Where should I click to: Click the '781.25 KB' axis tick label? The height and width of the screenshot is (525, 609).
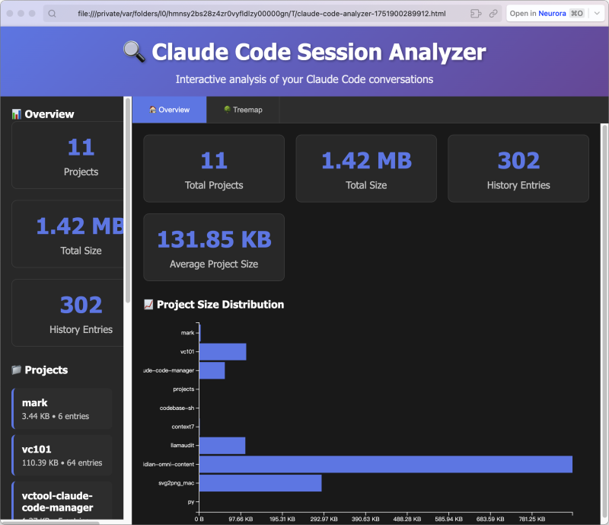(x=531, y=519)
